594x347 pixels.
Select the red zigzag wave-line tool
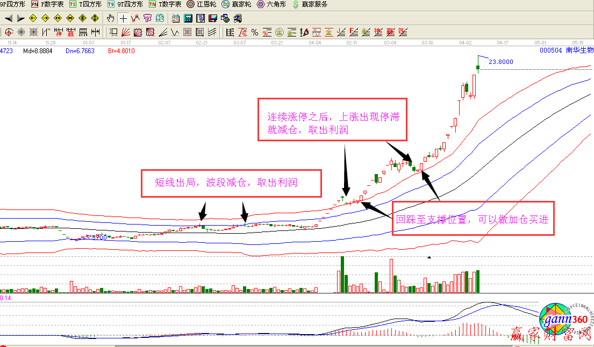135,18
